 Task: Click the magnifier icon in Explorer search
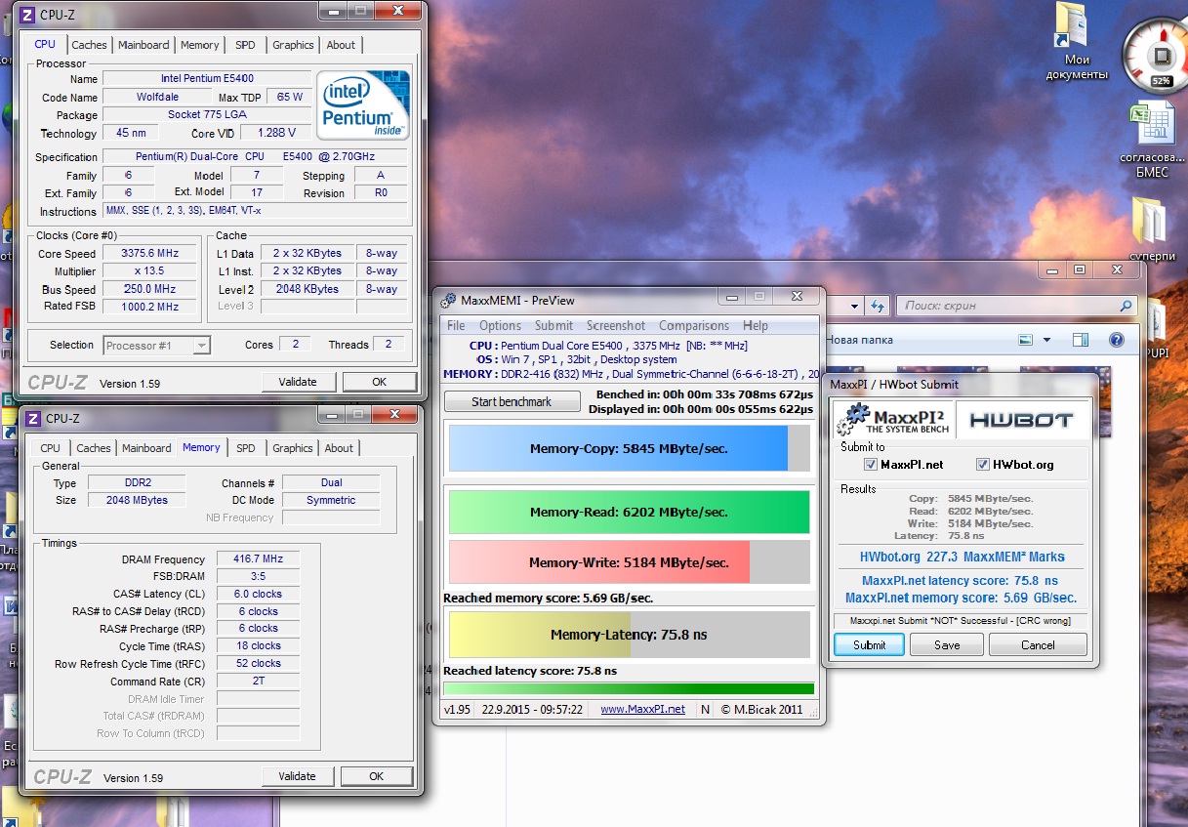tap(1127, 306)
